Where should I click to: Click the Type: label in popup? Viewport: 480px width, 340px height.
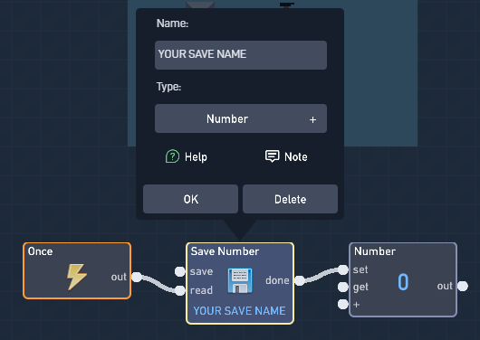[168, 87]
